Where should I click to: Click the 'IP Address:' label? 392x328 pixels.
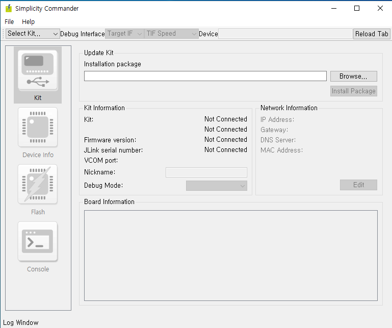point(277,119)
